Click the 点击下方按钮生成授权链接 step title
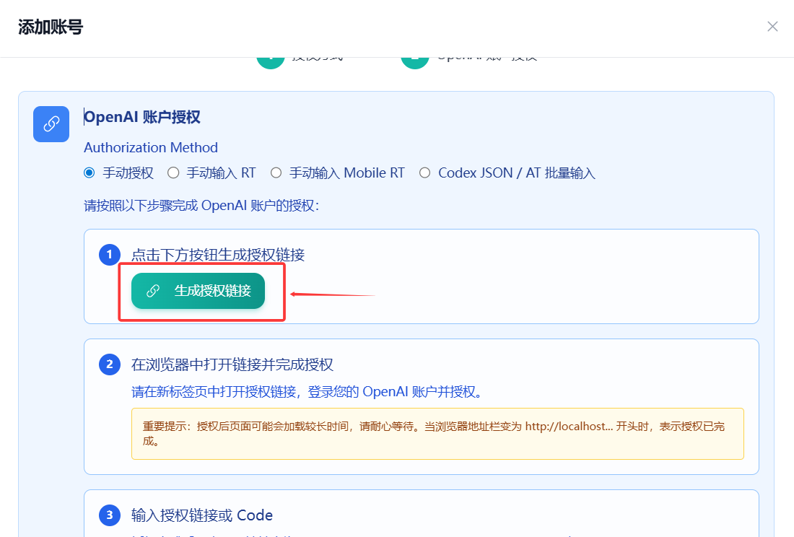 (x=218, y=255)
